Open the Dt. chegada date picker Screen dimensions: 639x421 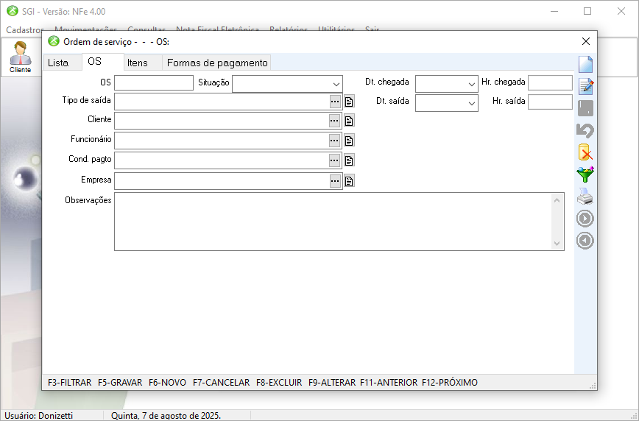471,85
